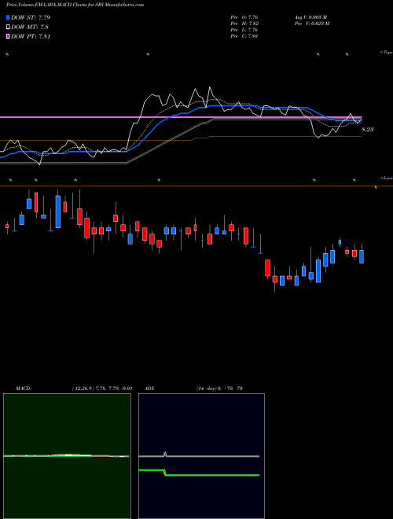
Task: Click the magenta DOW PT legend swatch
Action: click(x=8, y=36)
